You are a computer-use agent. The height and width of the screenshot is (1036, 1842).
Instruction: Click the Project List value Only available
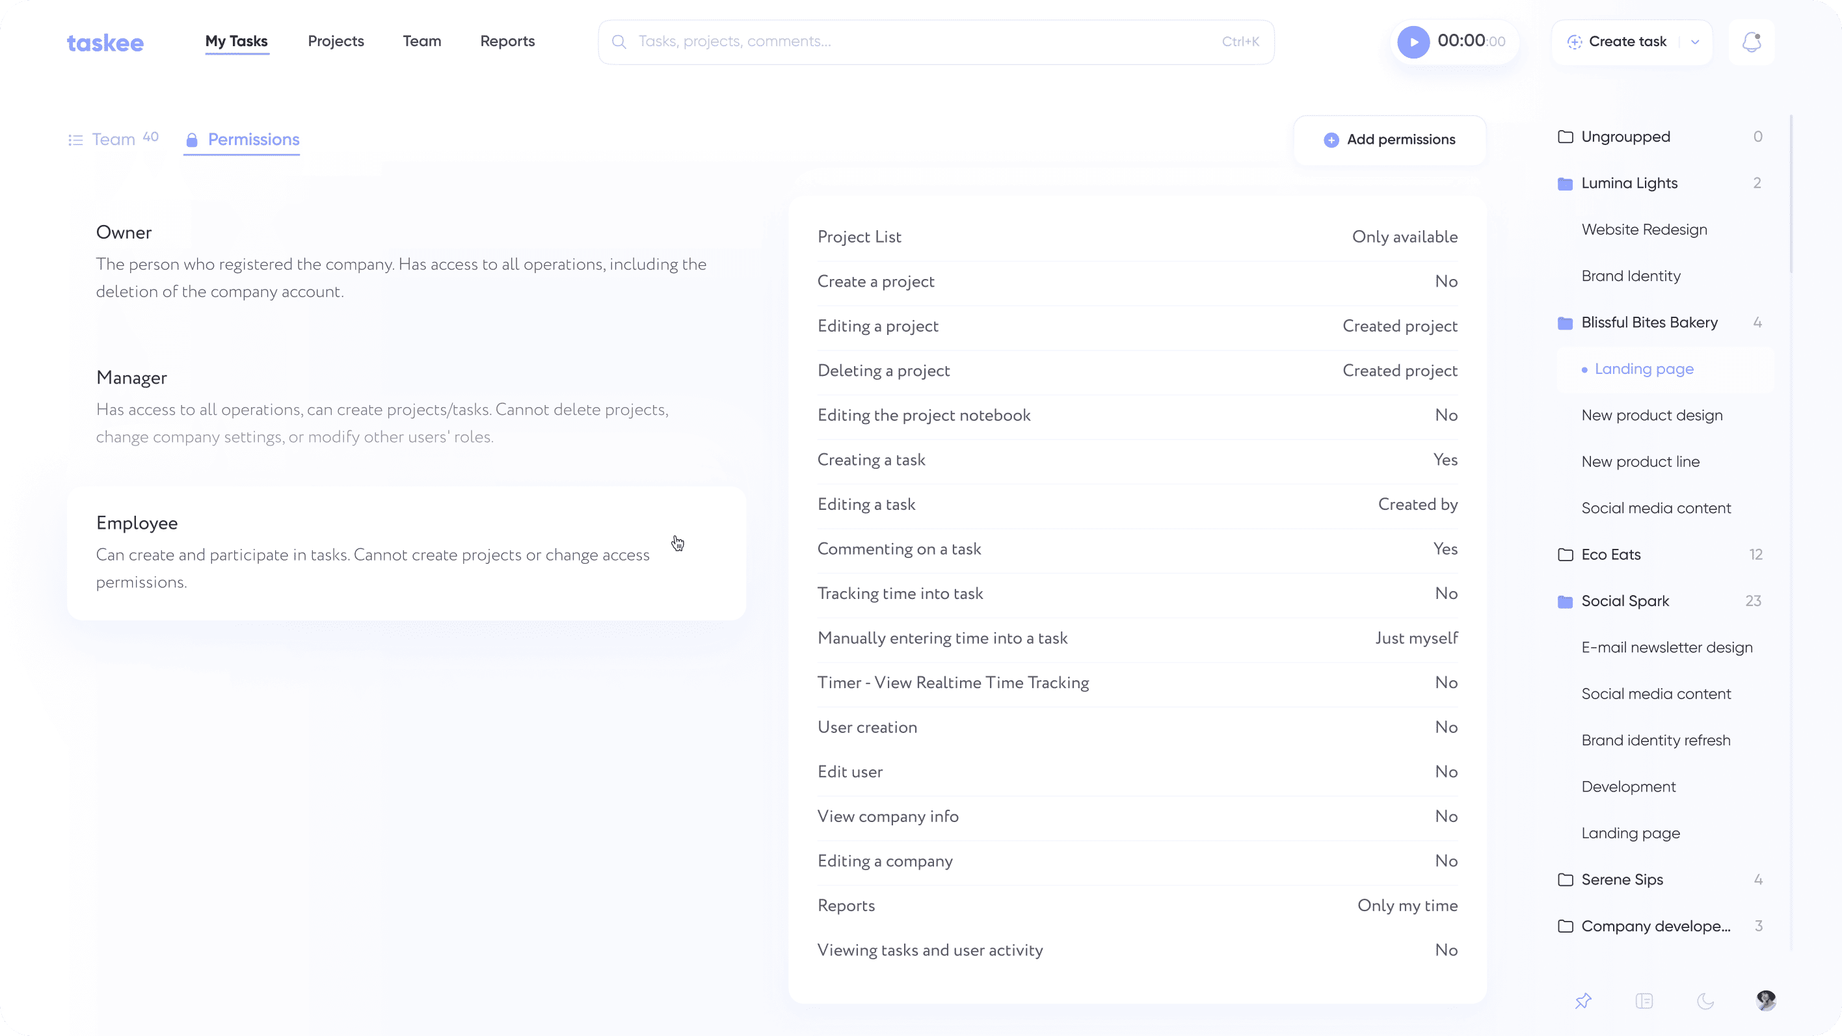pyautogui.click(x=1404, y=237)
